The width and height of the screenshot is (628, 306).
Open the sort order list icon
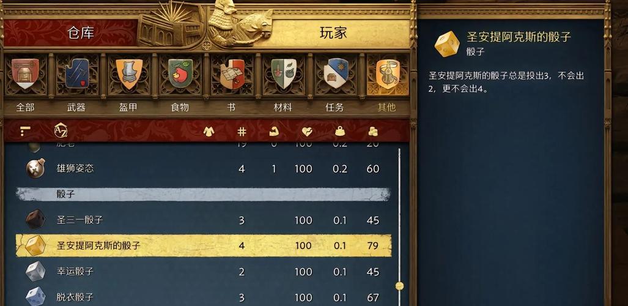25,131
